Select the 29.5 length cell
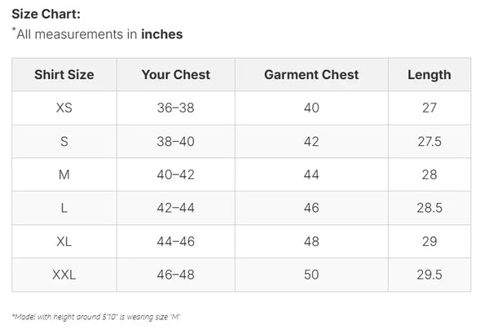The image size is (489, 330). [430, 275]
